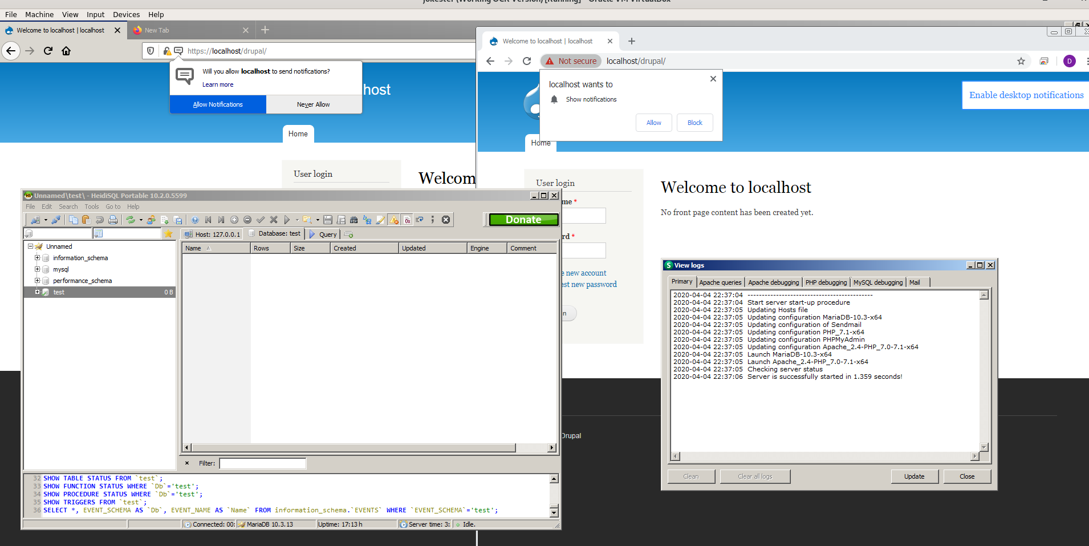This screenshot has height=546, width=1089.
Task: Click Block in Chrome notification prompt
Action: (694, 123)
